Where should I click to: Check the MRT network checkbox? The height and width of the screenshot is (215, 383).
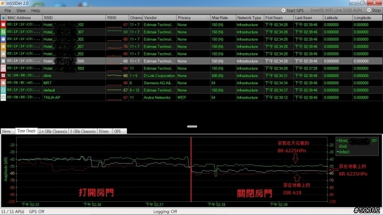click(x=3, y=83)
